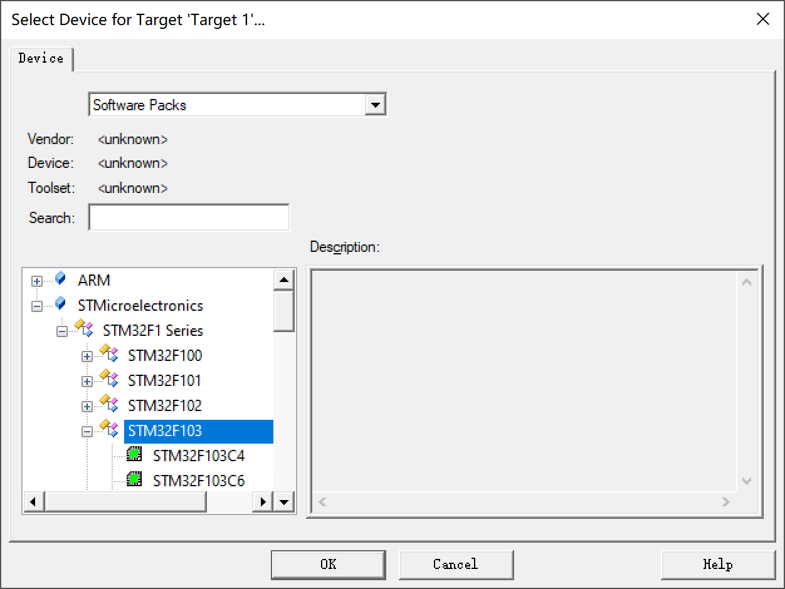Click the STM32F101 subfamily icon

coord(109,379)
